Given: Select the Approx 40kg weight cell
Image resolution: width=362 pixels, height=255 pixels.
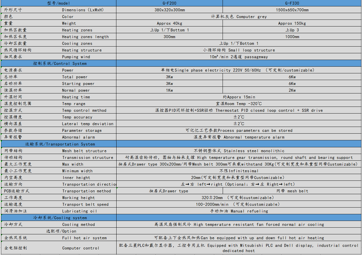Looking at the screenshot, I should (169, 23).
